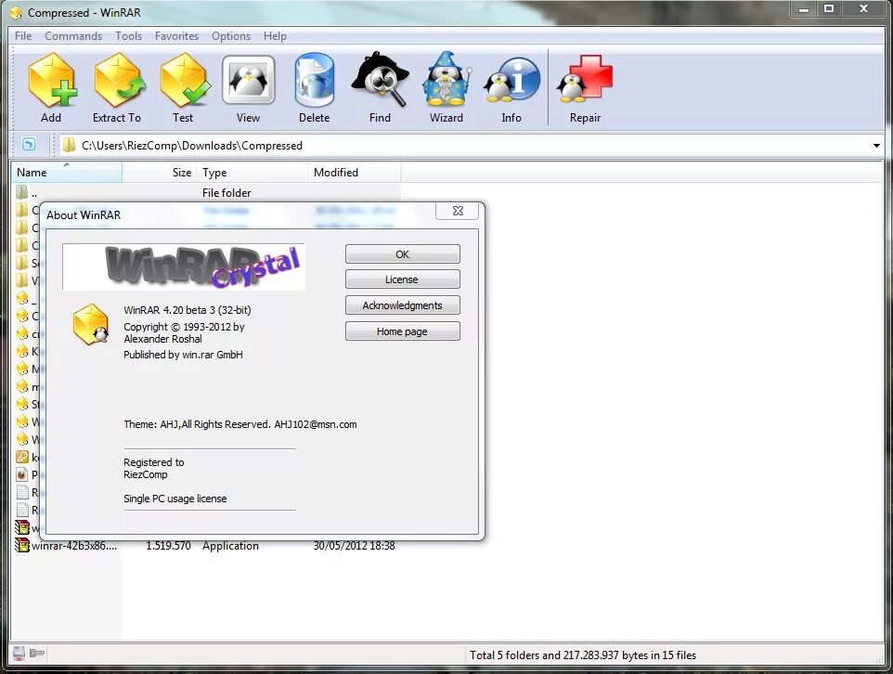Click the key icon in status bar
Screen dimensions: 893x674
(37, 653)
